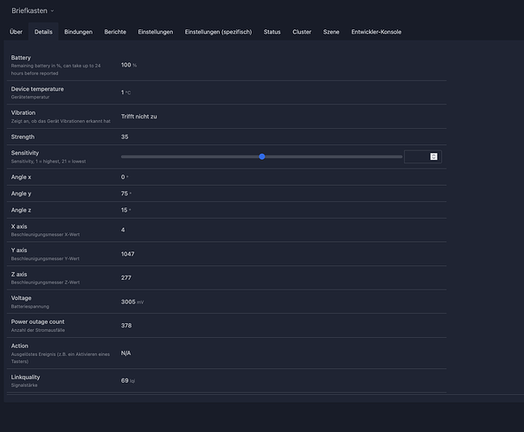Click the Y axis value 1047
This screenshot has height=432, width=524.
coord(127,254)
